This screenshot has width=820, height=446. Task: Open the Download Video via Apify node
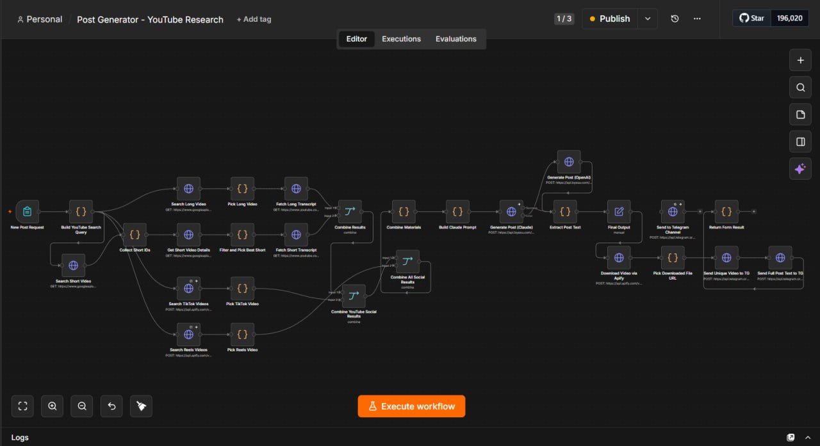619,258
